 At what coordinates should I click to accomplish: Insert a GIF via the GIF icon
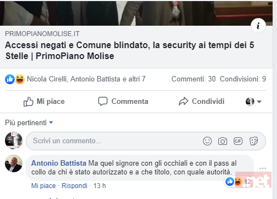[238, 141]
